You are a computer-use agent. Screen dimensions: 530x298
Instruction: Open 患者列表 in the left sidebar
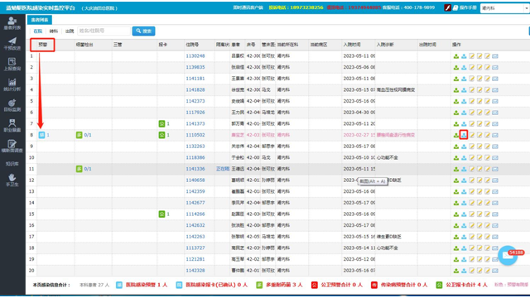(12, 23)
